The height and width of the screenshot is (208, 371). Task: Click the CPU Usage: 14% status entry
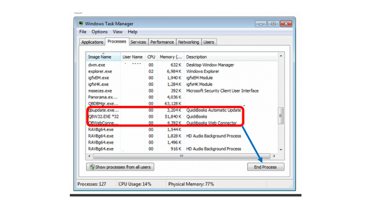point(135,184)
